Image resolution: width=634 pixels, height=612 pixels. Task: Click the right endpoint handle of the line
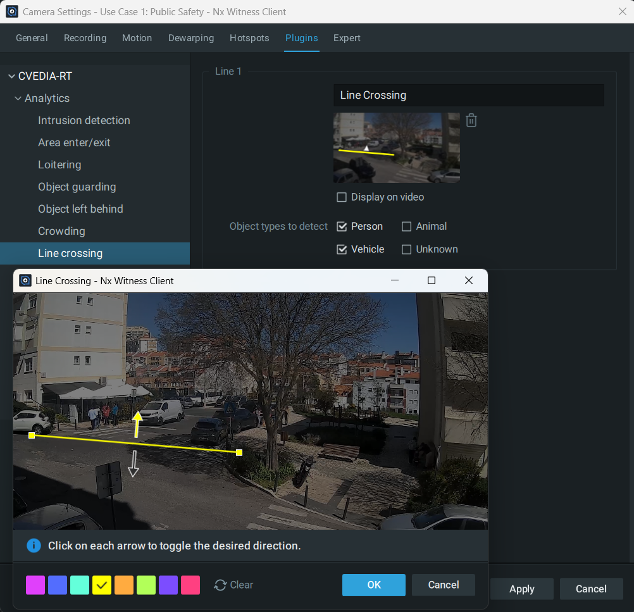click(239, 453)
